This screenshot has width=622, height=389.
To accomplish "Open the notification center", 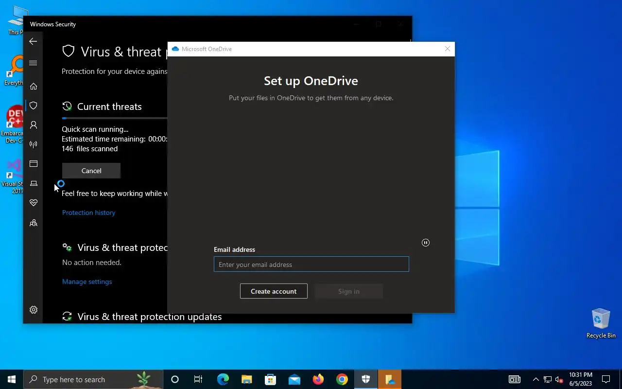I will click(x=606, y=379).
